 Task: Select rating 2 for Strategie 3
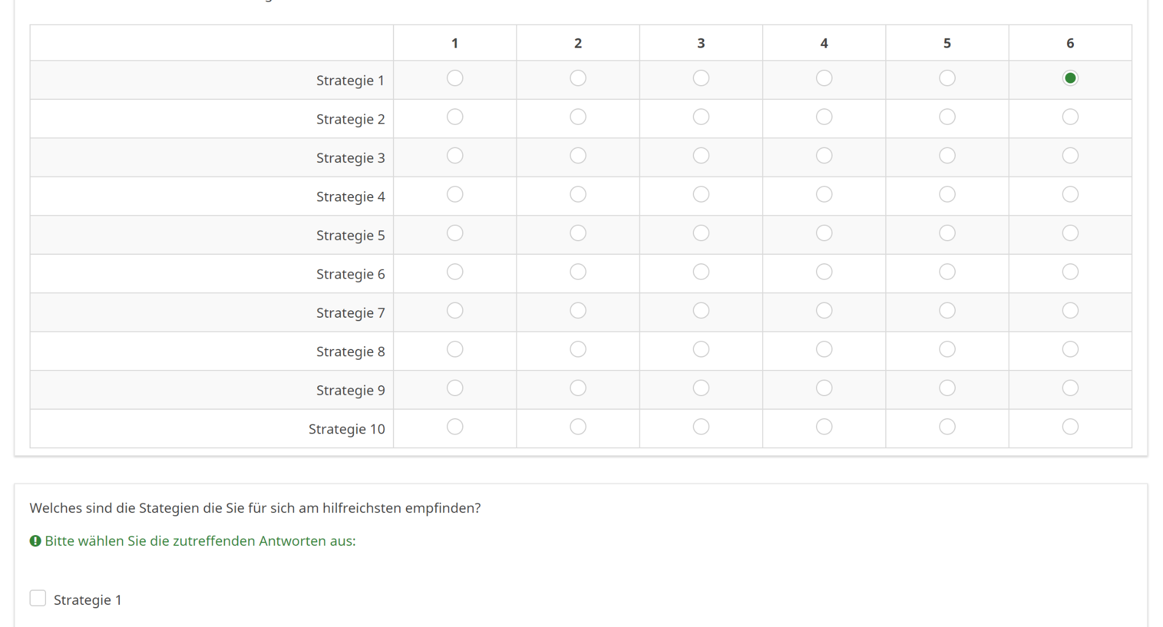(x=578, y=155)
